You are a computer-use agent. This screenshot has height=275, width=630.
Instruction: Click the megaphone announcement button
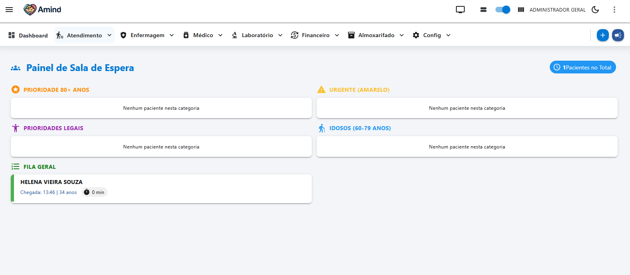pyautogui.click(x=618, y=35)
